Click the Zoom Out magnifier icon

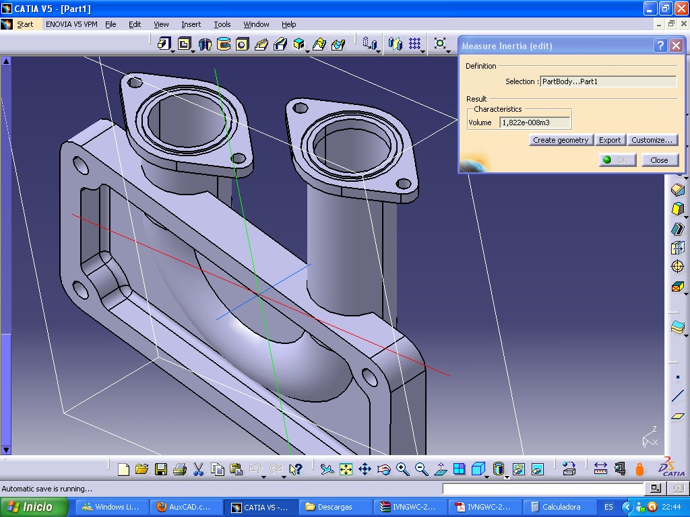pos(422,469)
